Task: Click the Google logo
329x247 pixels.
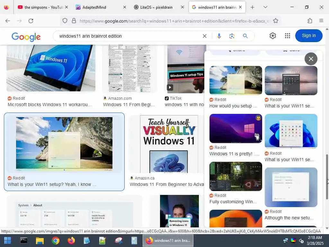Action: pyautogui.click(x=26, y=37)
